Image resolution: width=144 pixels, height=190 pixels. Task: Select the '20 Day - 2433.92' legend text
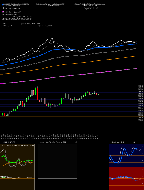tap(12, 5)
